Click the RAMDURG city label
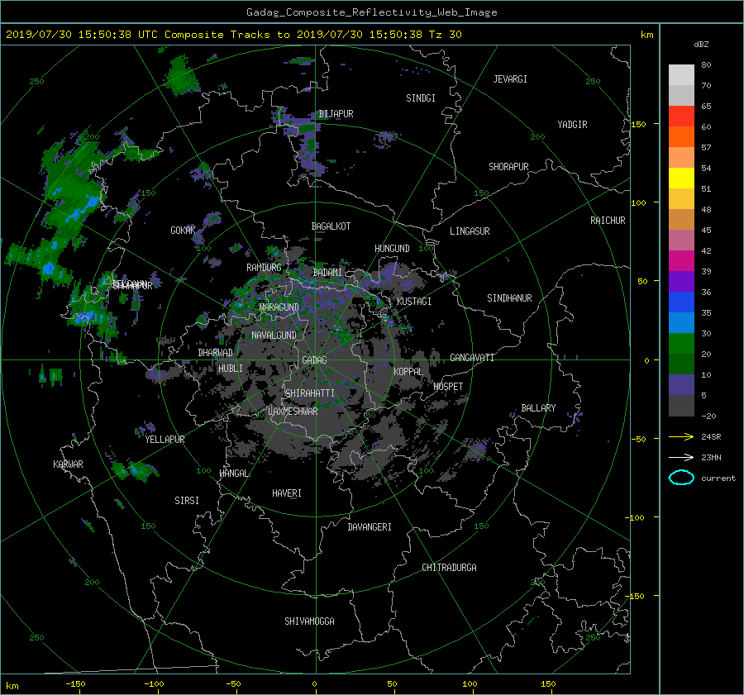744x695 pixels. [x=264, y=268]
